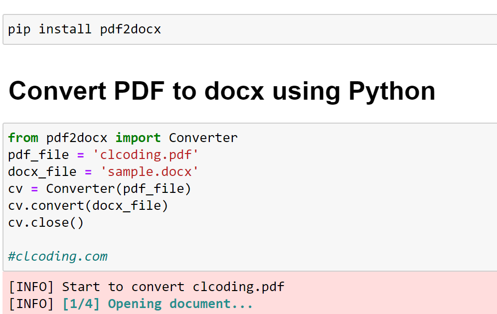Viewport: 497px width, 314px height.
Task: Select the Convert PDF to docx heading
Action: (x=222, y=91)
